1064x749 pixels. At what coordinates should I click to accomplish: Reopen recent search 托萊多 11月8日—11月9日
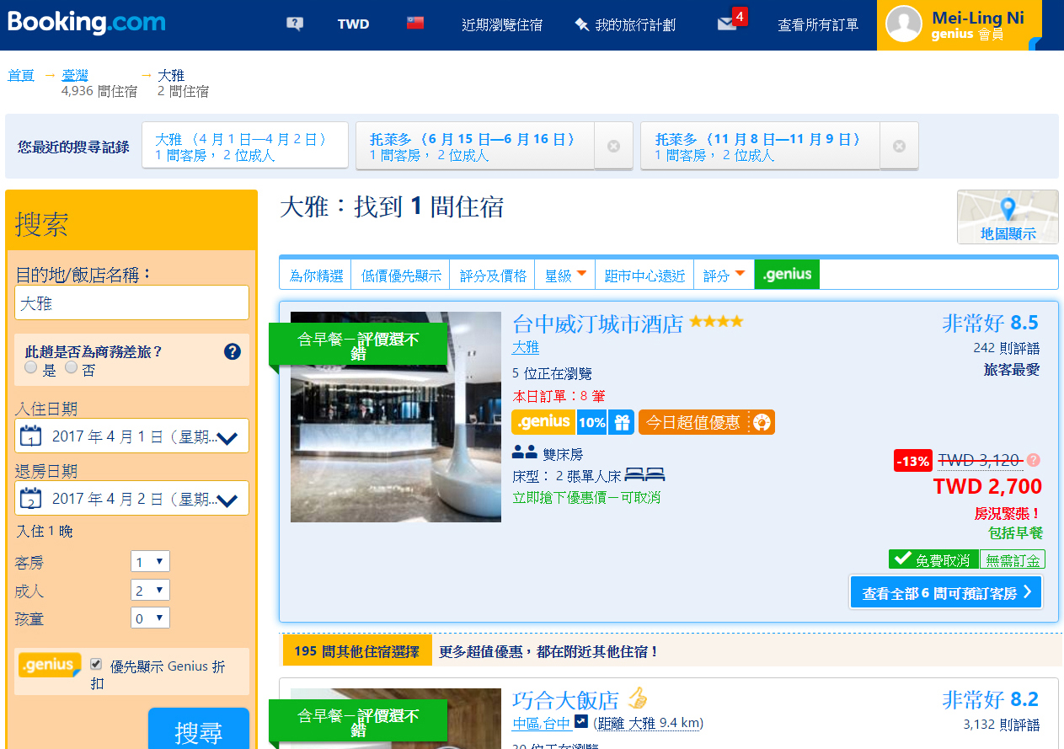tap(761, 146)
